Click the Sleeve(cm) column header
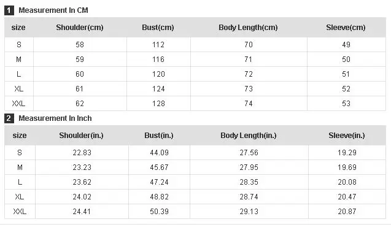 [x=346, y=28]
